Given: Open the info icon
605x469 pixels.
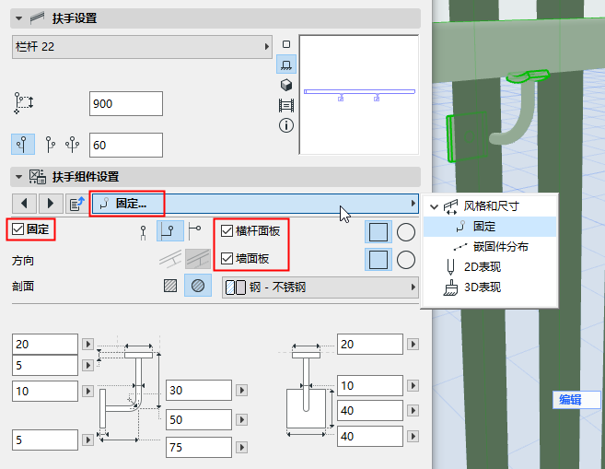Looking at the screenshot, I should (x=286, y=125).
